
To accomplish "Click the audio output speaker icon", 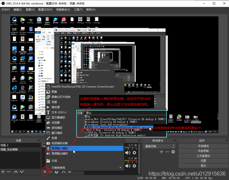I will coord(48,153).
